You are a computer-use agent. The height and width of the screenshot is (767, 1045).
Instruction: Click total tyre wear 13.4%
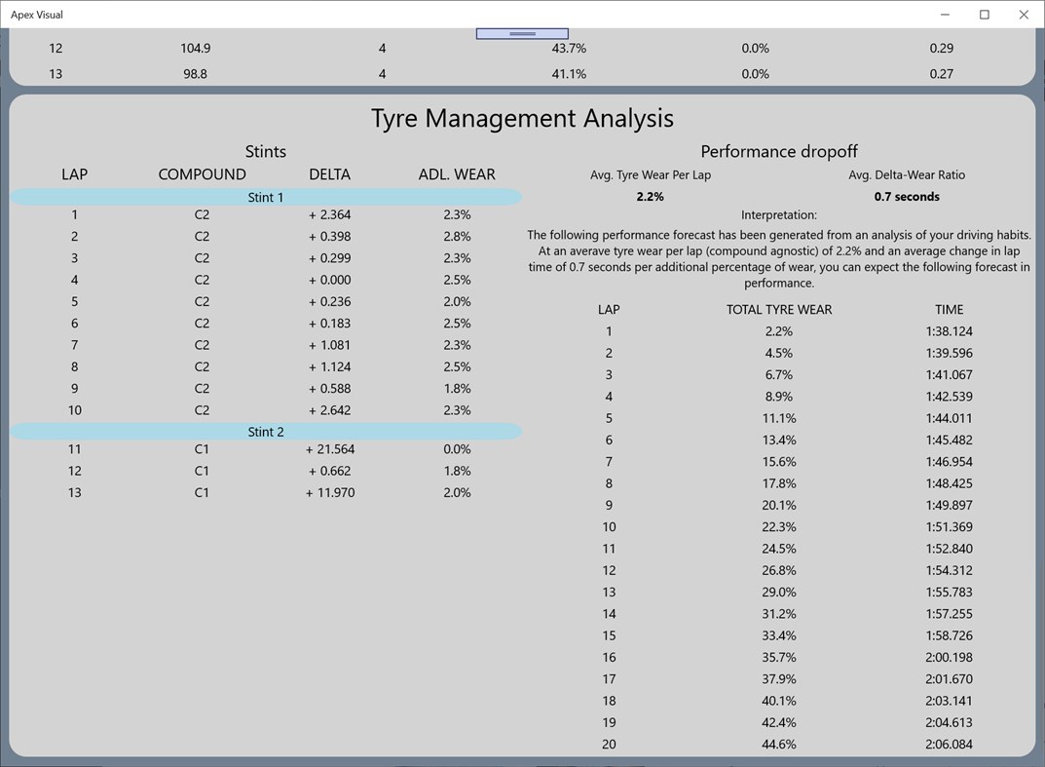(x=779, y=441)
